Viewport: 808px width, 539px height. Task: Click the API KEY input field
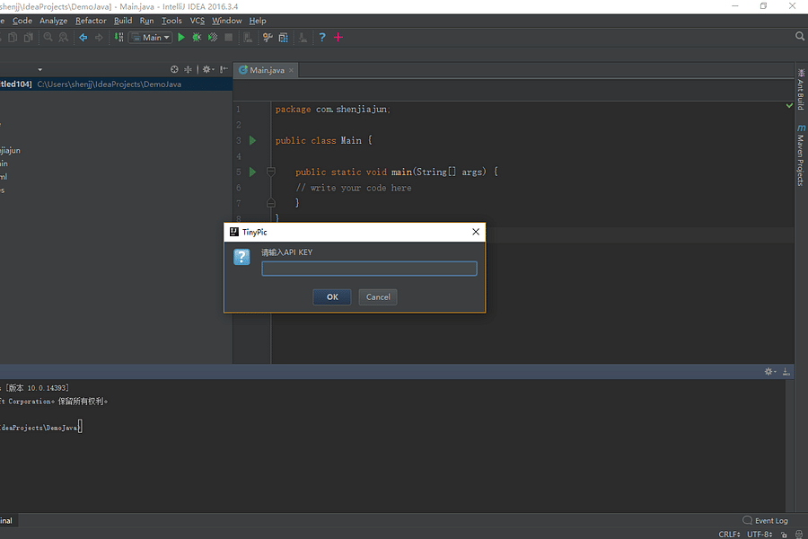pyautogui.click(x=369, y=268)
